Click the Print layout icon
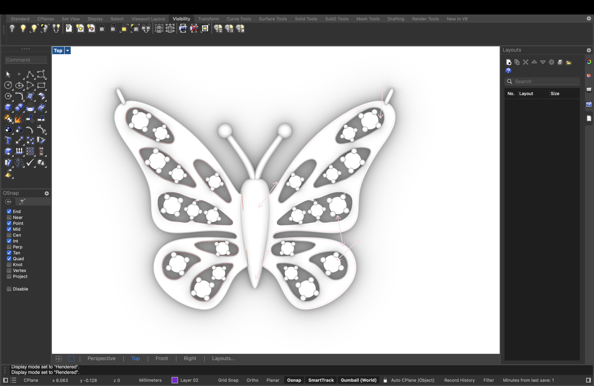 tap(560, 62)
